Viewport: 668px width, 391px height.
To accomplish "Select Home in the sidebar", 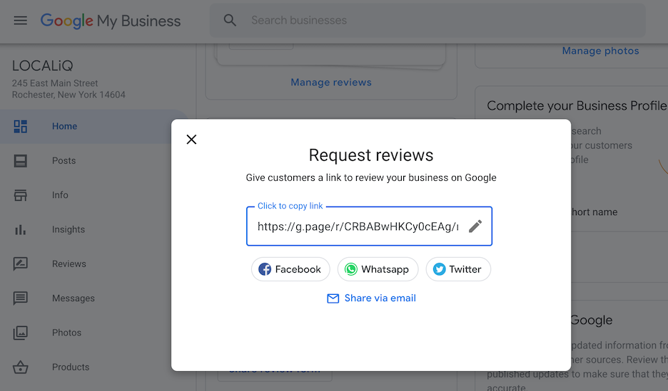I will point(93,126).
